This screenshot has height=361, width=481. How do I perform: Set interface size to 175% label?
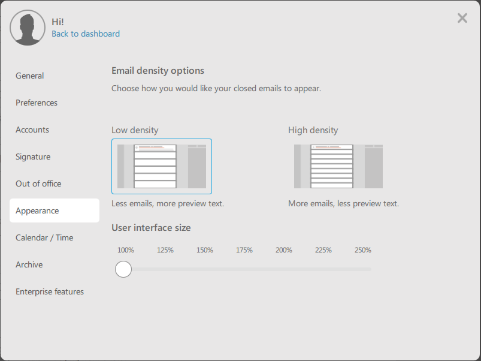pyautogui.click(x=244, y=250)
